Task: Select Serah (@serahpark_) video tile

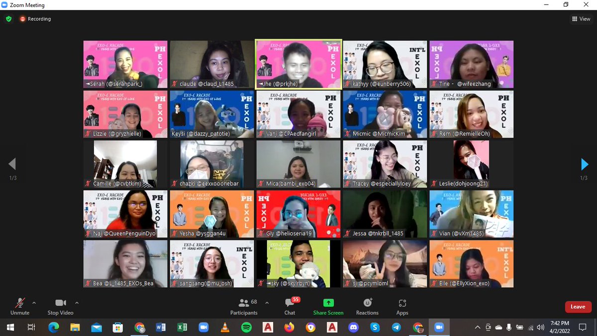Action: point(125,64)
